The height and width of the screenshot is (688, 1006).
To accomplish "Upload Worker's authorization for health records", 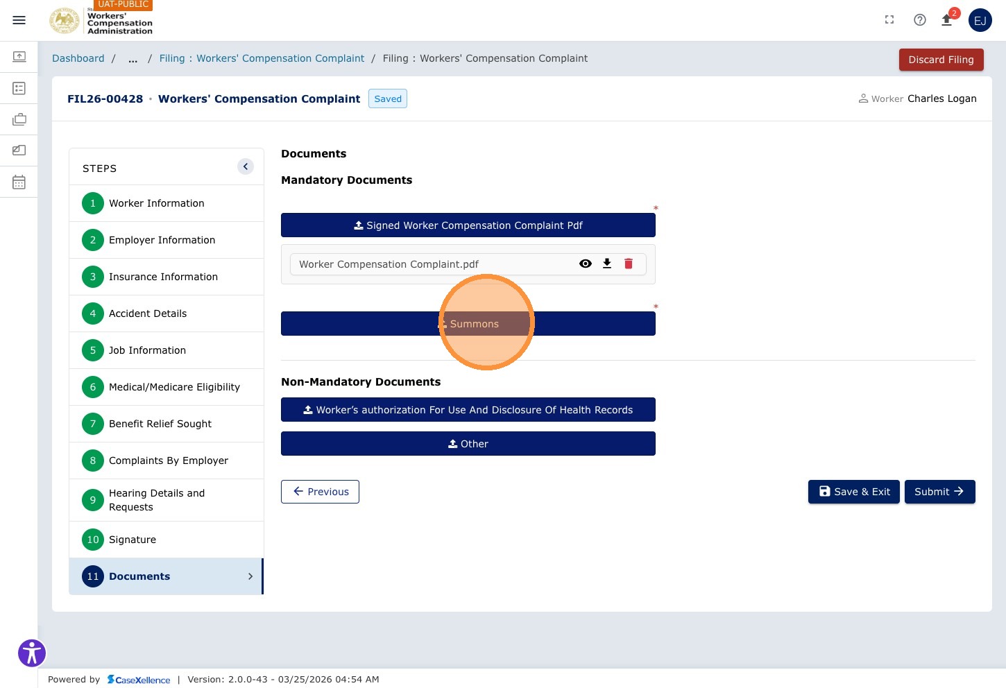I will 468,410.
